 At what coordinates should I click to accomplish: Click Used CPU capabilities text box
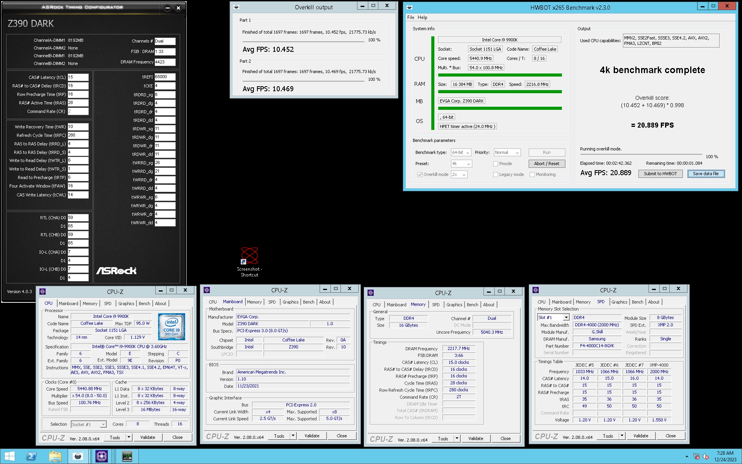pyautogui.click(x=671, y=41)
